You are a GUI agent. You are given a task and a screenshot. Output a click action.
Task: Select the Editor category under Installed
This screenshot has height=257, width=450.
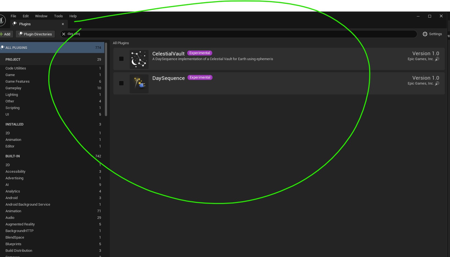coord(52,146)
